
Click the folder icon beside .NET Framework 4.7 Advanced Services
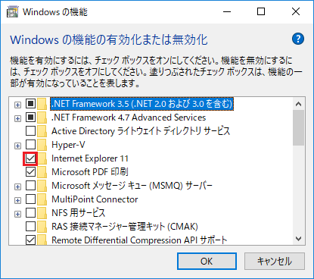coord(42,118)
